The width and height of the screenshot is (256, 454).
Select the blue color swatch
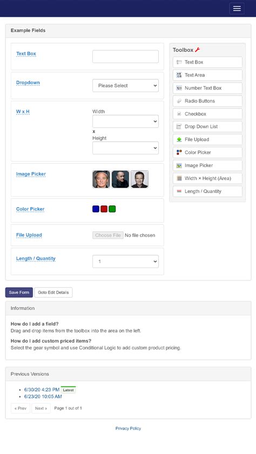(96, 209)
